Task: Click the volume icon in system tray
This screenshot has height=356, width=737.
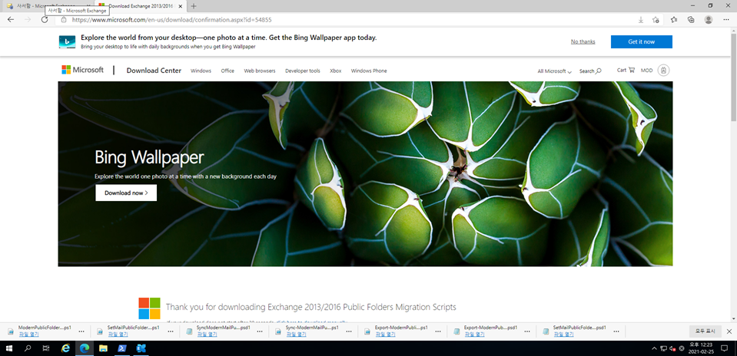Action: (x=672, y=348)
